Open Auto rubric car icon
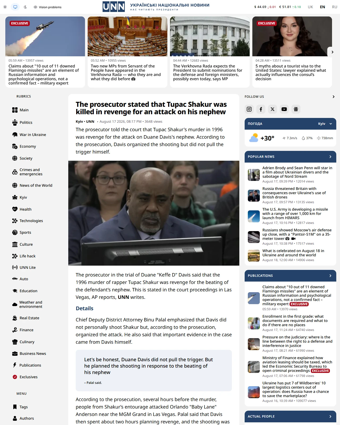 15,279
